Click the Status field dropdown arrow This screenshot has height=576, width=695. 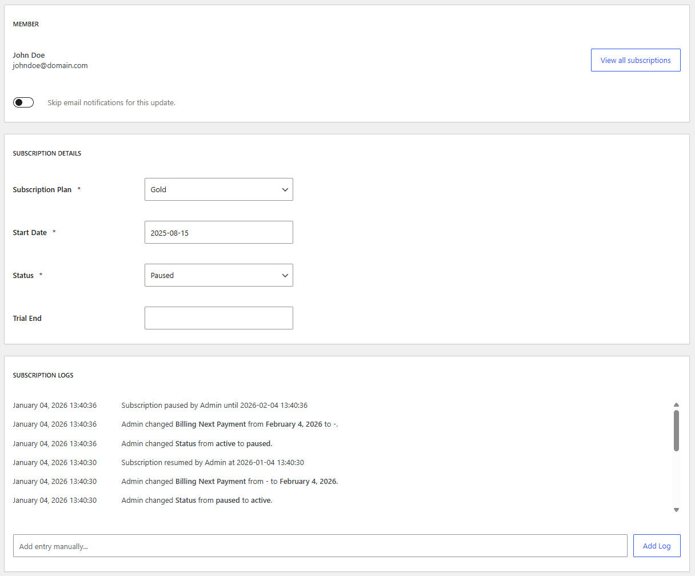coord(285,275)
